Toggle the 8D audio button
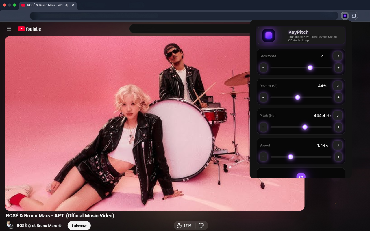 point(301,176)
